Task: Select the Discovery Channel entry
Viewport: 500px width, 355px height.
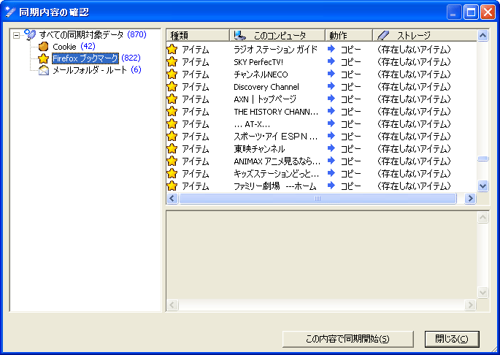Action: tap(266, 87)
